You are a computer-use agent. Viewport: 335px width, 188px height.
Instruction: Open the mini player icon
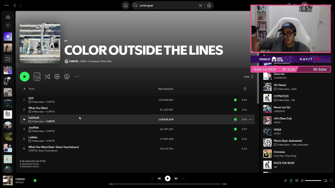coord(325,180)
